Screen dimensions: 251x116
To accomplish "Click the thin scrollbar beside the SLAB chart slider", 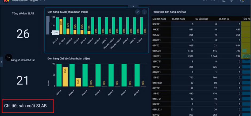I will click(50, 19).
